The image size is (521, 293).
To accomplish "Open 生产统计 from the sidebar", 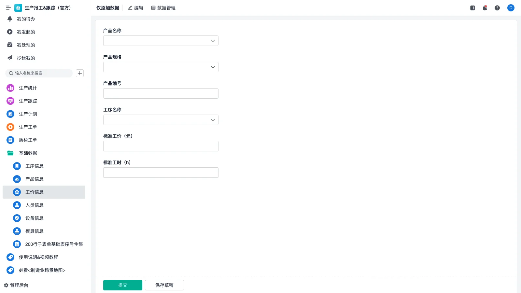I will click(x=28, y=88).
